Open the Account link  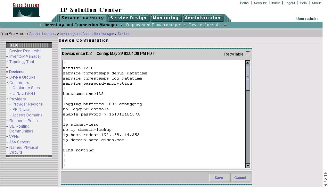pyautogui.click(x=260, y=3)
